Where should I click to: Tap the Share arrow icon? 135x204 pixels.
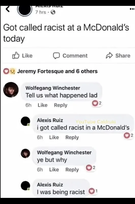click(x=109, y=56)
